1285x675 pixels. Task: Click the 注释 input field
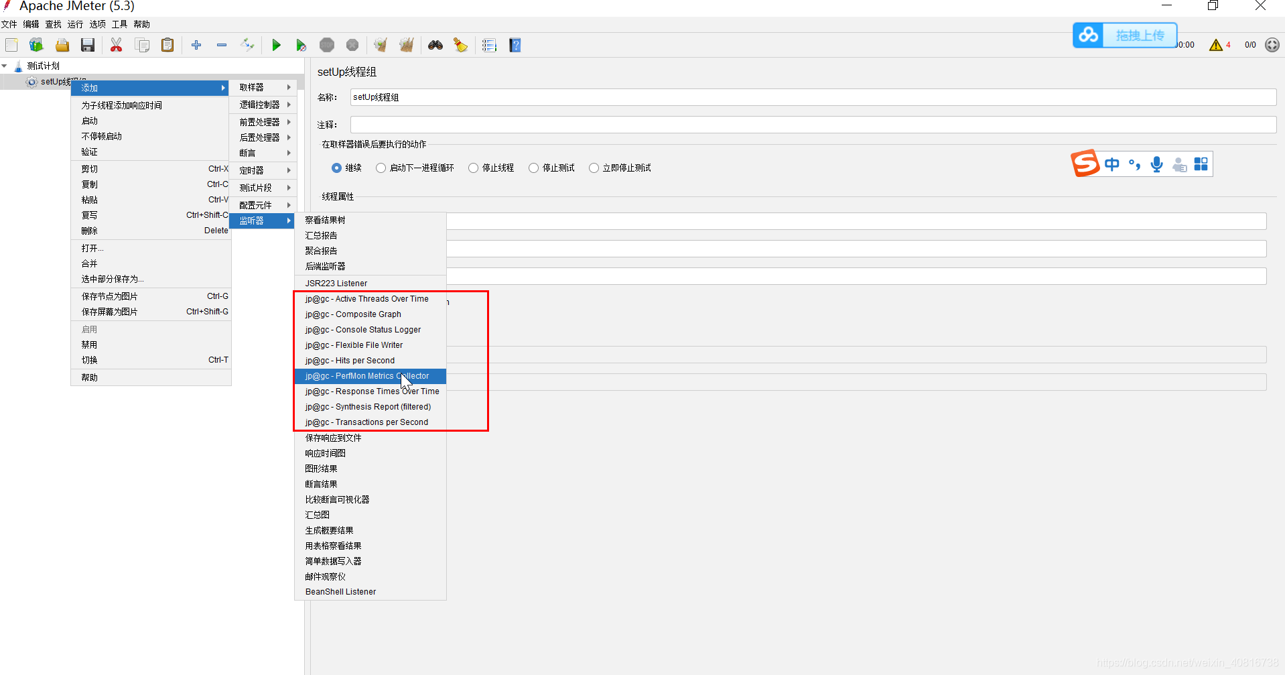pyautogui.click(x=813, y=125)
